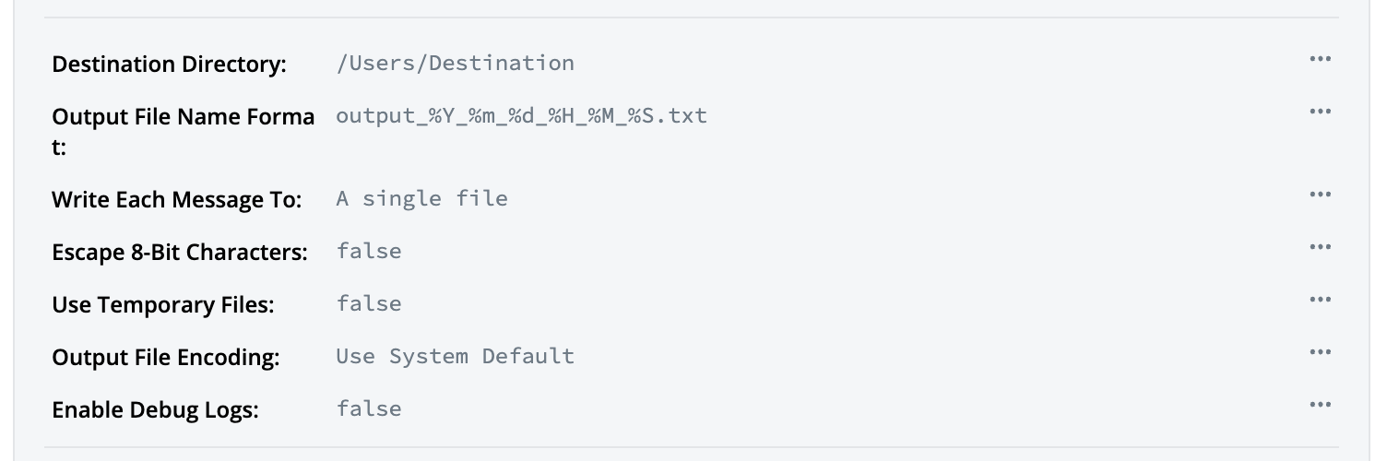Screen dimensions: 1387x461
Task: Toggle the Use Temporary Files false value
Action: click(369, 303)
